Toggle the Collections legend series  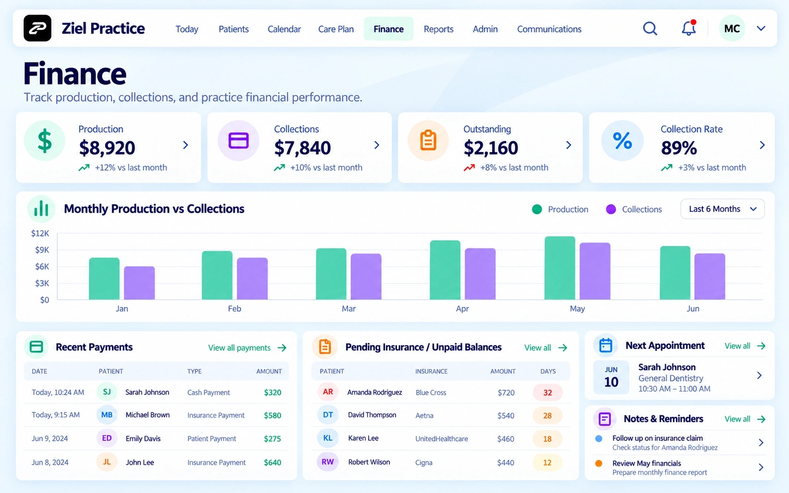[634, 209]
